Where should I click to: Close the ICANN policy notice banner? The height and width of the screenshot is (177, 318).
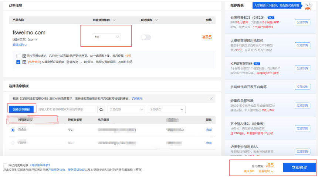[211, 99]
